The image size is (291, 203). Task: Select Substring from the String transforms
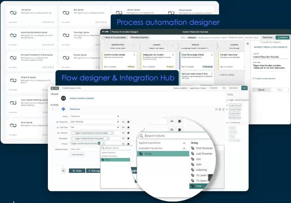202,170
